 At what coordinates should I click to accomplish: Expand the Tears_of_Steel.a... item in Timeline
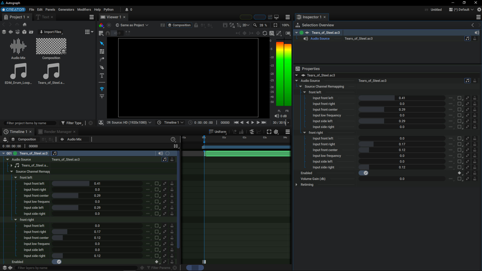tap(11, 165)
